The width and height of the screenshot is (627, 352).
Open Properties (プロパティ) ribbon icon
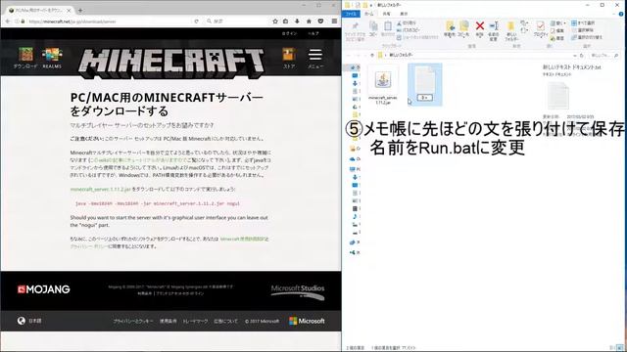pos(540,29)
